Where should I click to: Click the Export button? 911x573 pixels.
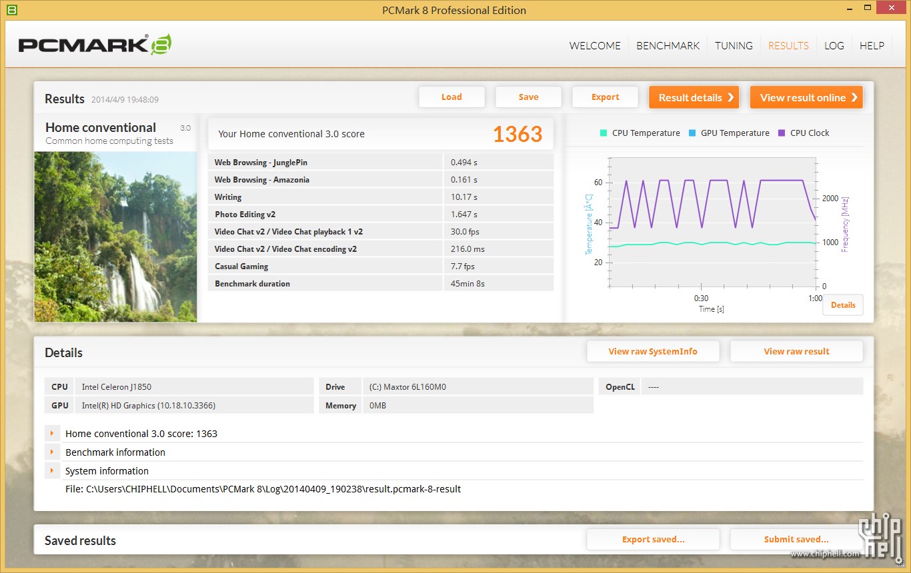(x=605, y=97)
